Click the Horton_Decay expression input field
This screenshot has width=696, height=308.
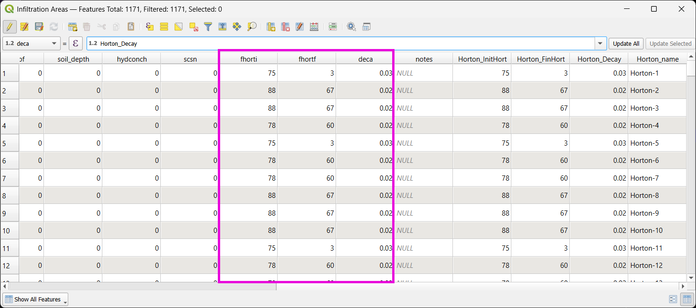tap(341, 43)
